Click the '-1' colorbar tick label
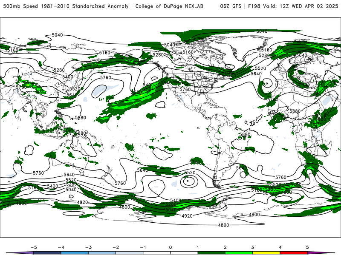Viewport: 341px width, 255px height. coord(143,247)
